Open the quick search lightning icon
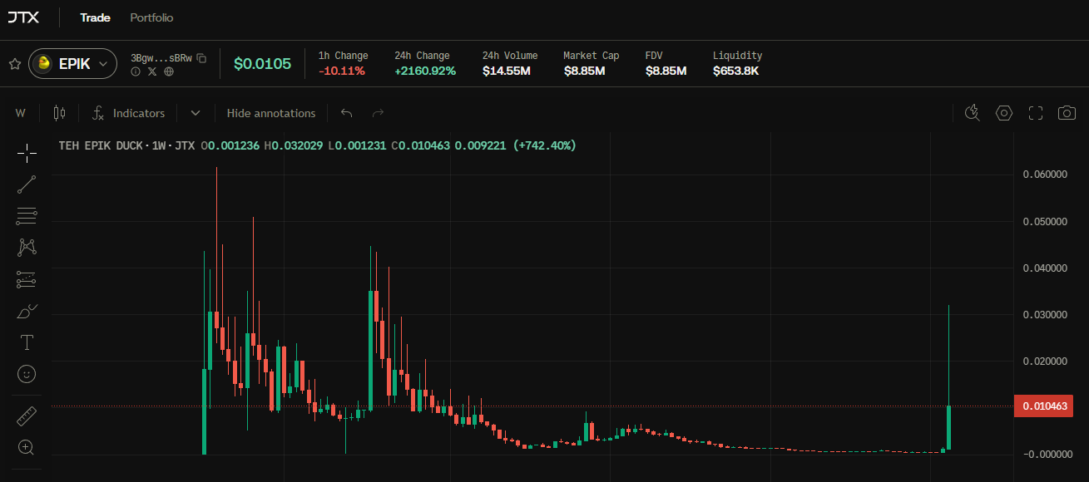This screenshot has width=1089, height=482. tap(972, 113)
